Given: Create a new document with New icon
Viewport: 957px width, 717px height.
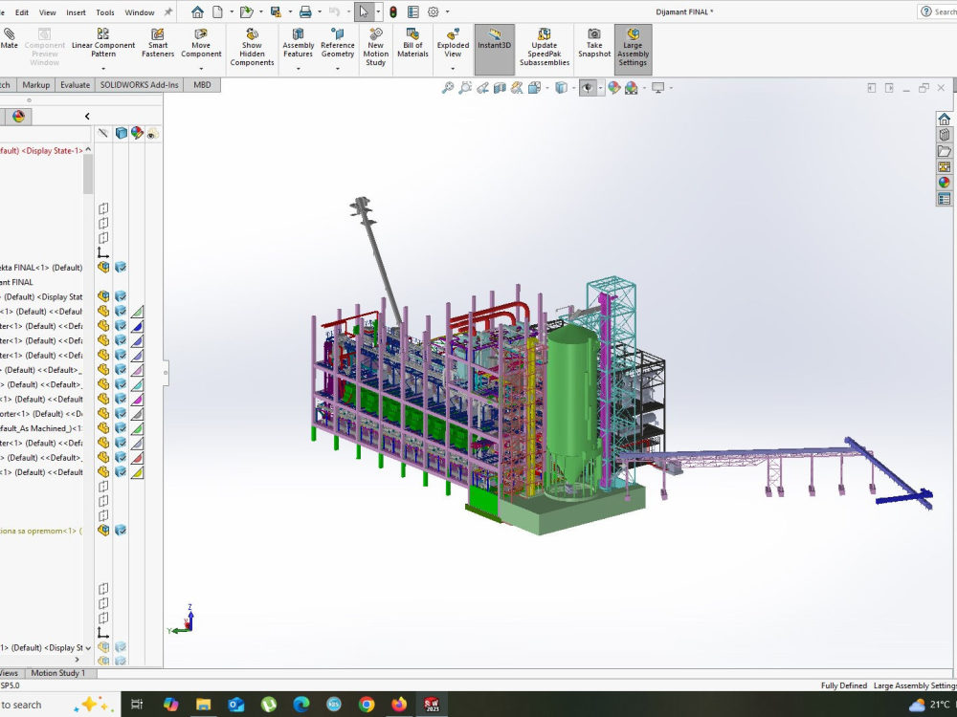Looking at the screenshot, I should tap(217, 11).
